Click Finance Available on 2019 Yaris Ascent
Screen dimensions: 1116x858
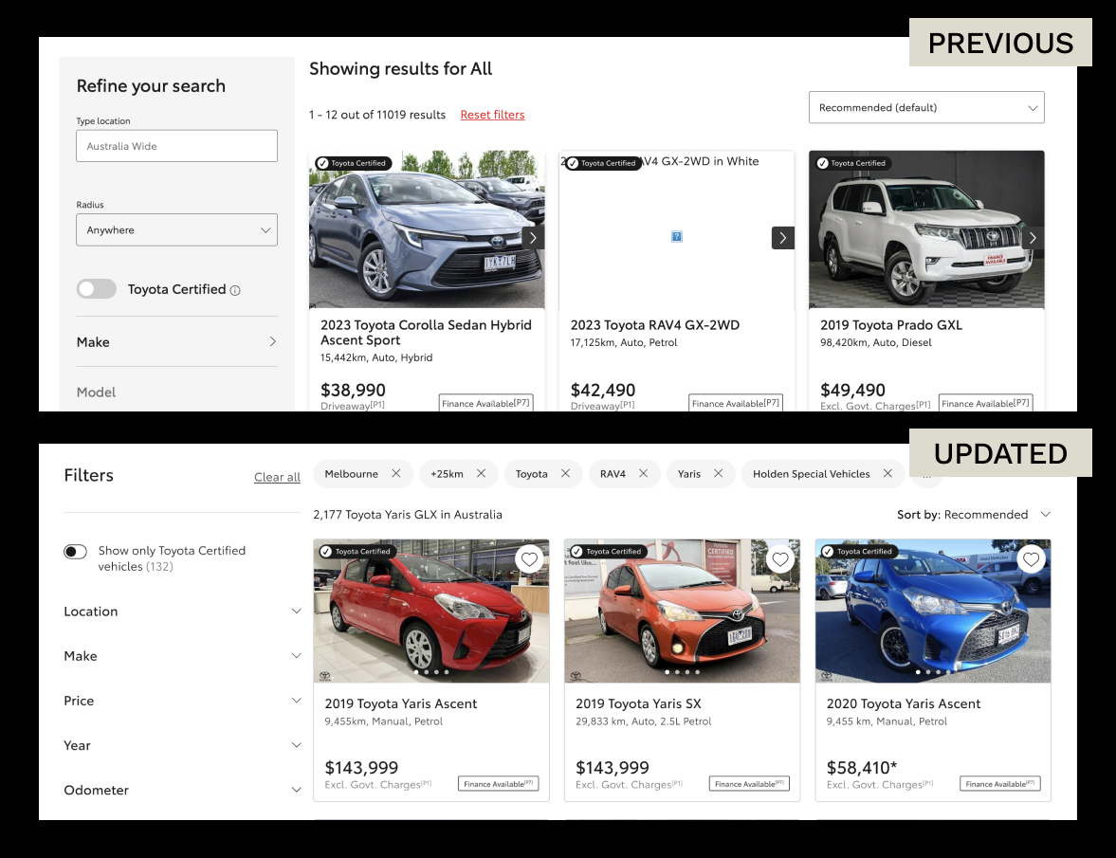(x=498, y=783)
